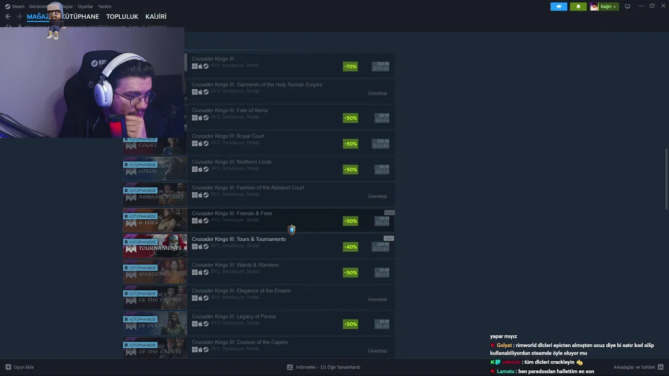Expand the Kaijiri account dropdown
Screen dimensions: 669x376
[608, 6]
